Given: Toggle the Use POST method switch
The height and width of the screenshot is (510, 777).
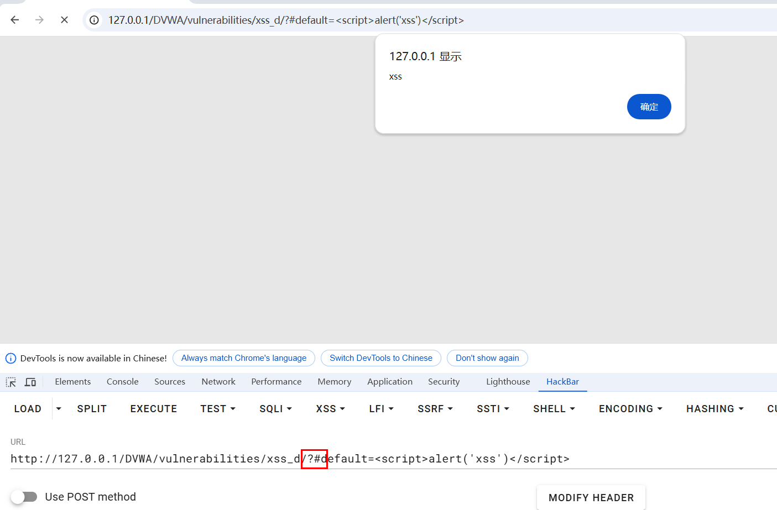Looking at the screenshot, I should (x=24, y=497).
